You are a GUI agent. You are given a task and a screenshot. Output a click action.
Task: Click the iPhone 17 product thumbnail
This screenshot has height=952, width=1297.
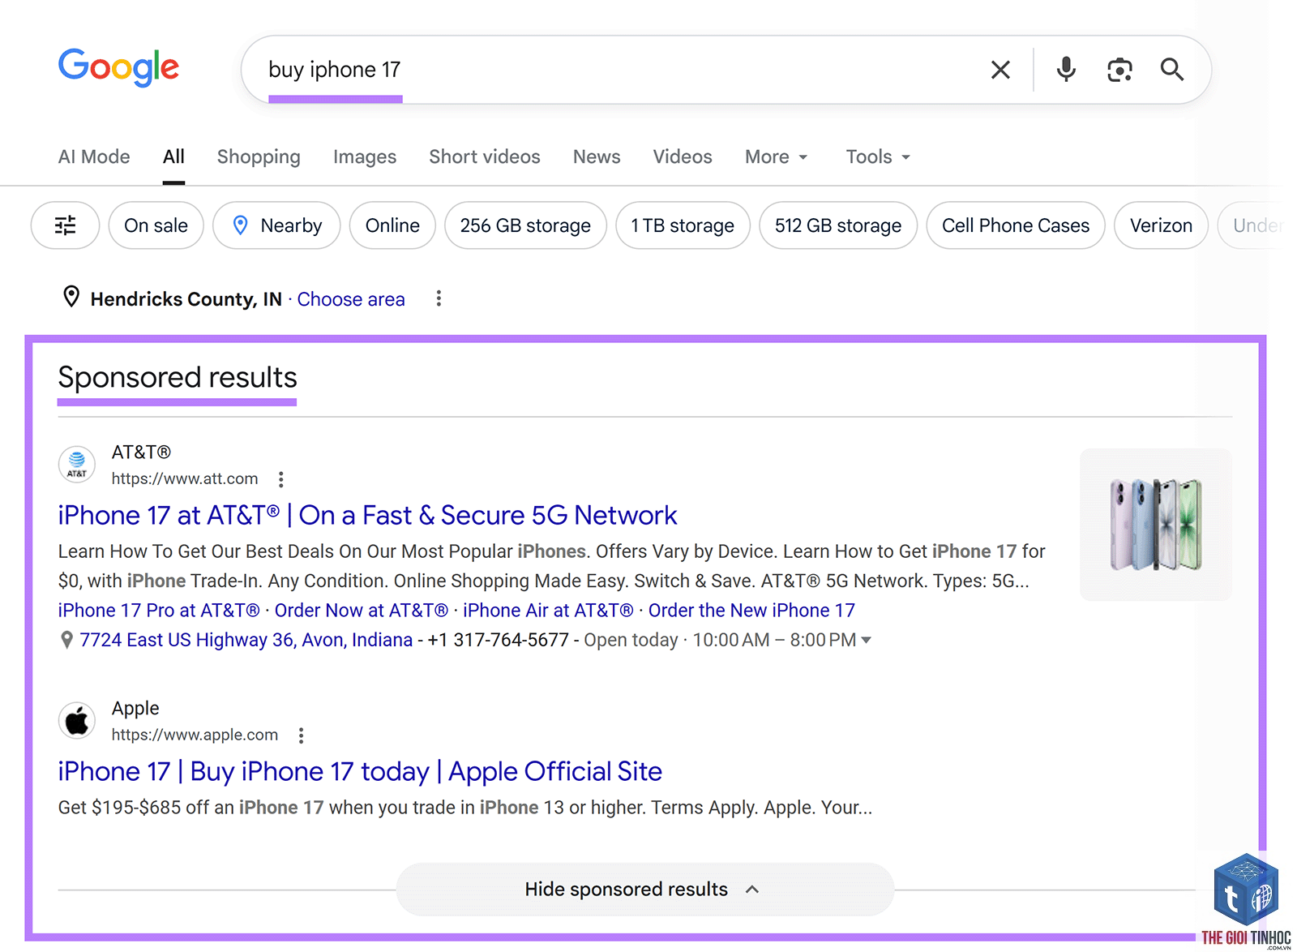(x=1156, y=525)
